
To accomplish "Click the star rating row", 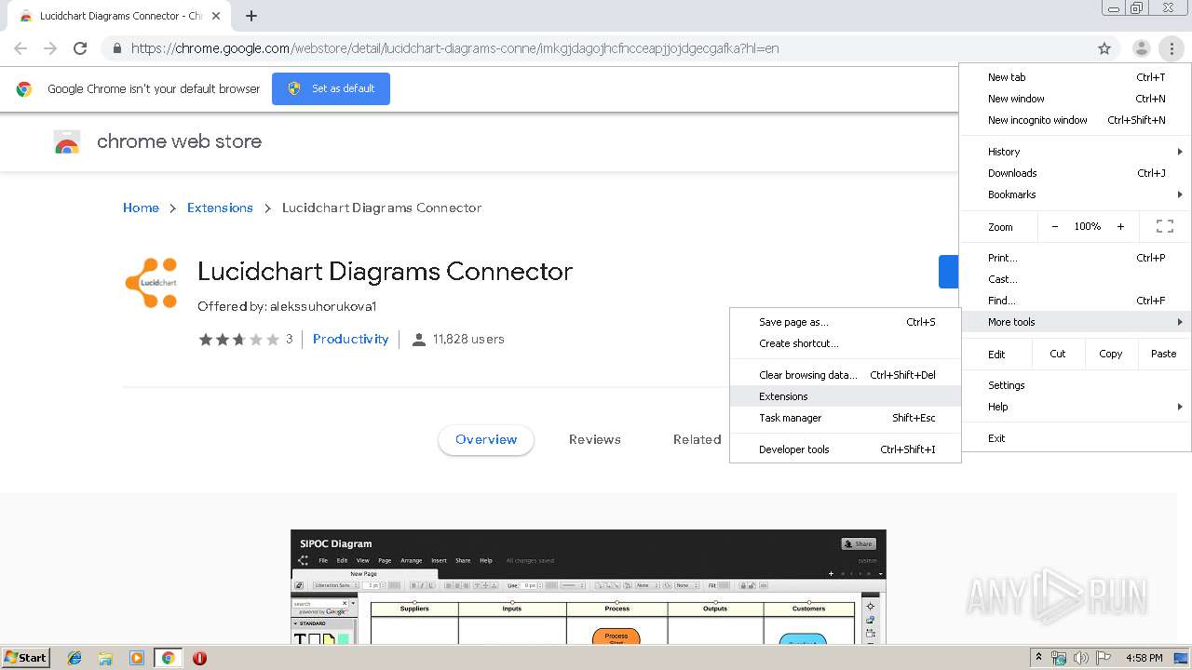I will point(238,340).
